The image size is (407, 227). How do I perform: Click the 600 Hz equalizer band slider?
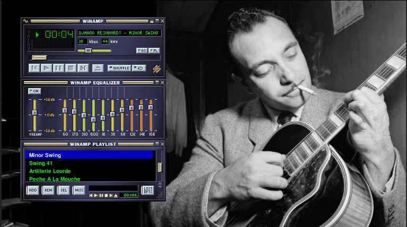click(x=93, y=118)
